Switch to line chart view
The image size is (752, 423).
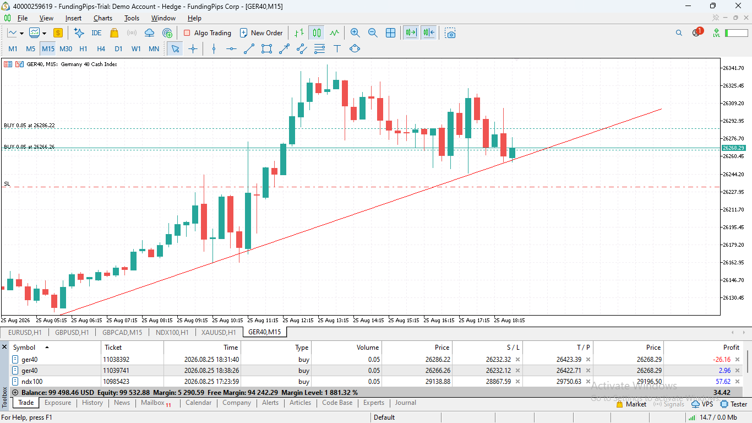point(335,33)
